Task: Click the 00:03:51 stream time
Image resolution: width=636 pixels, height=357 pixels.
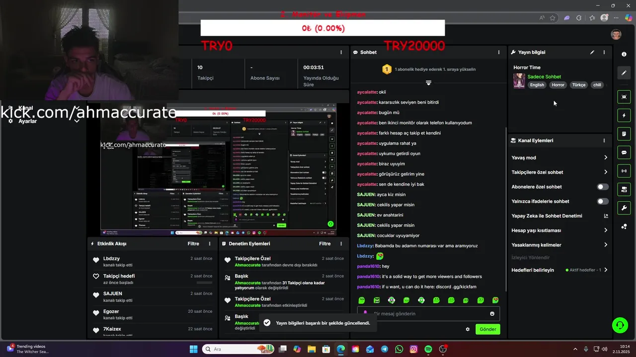Action: pyautogui.click(x=314, y=67)
